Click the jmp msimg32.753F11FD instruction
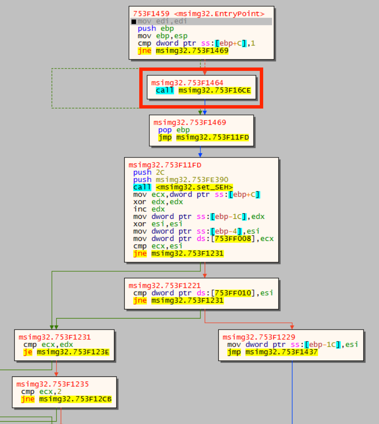Image resolution: width=379 pixels, height=424 pixels. 203,137
